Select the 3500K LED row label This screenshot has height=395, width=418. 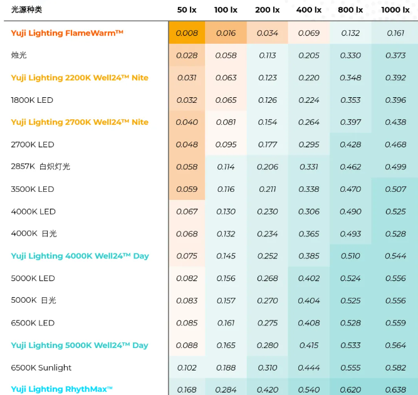click(33, 189)
